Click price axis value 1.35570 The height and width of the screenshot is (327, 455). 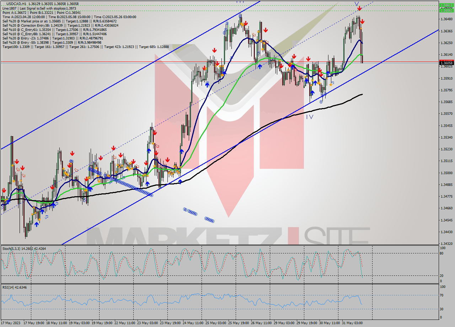point(446,113)
